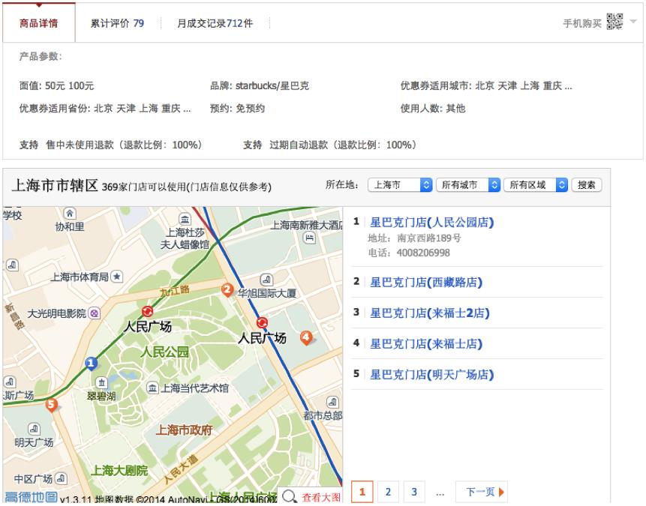The height and width of the screenshot is (506, 646).
Task: Click the museum icon above 上海杜莎夫人蜡像馆
Action: 185,219
